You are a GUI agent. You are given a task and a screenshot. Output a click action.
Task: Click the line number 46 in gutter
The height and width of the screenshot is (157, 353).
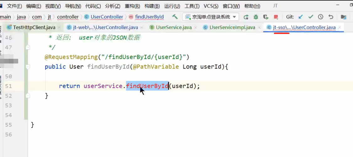[8, 38]
